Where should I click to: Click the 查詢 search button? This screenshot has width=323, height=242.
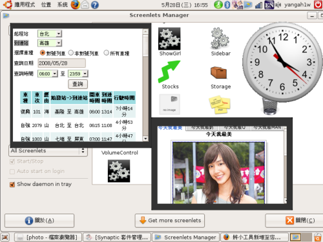click(x=78, y=84)
